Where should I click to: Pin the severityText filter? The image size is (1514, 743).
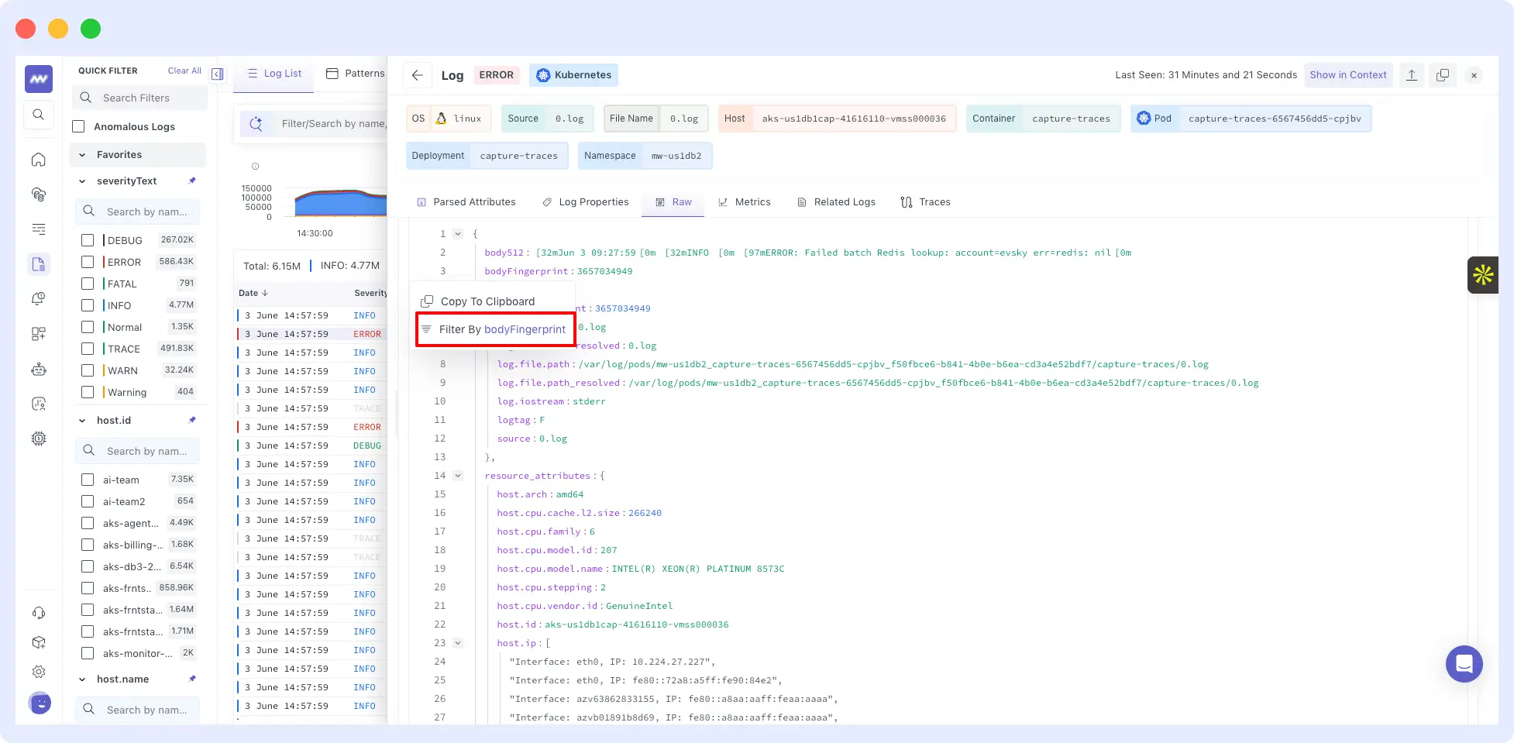click(x=192, y=181)
